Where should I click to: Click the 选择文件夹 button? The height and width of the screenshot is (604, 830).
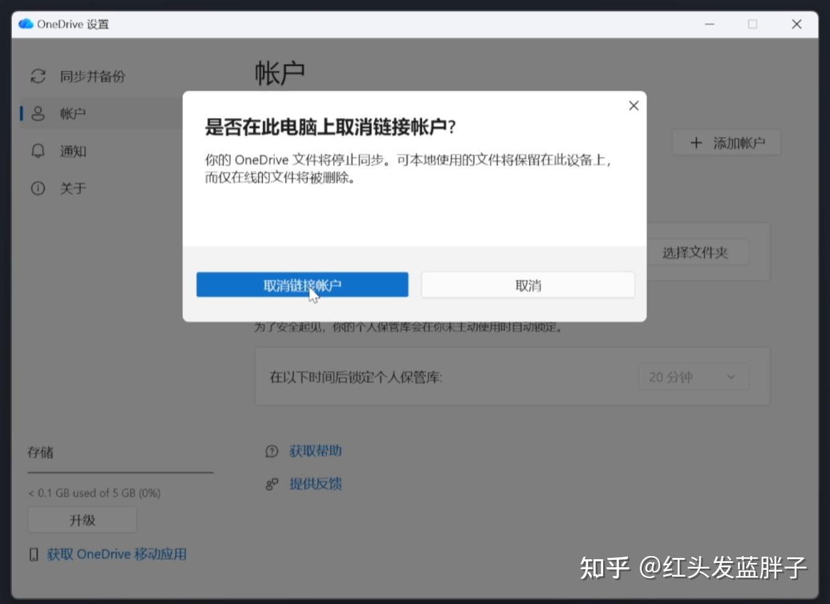coord(695,253)
